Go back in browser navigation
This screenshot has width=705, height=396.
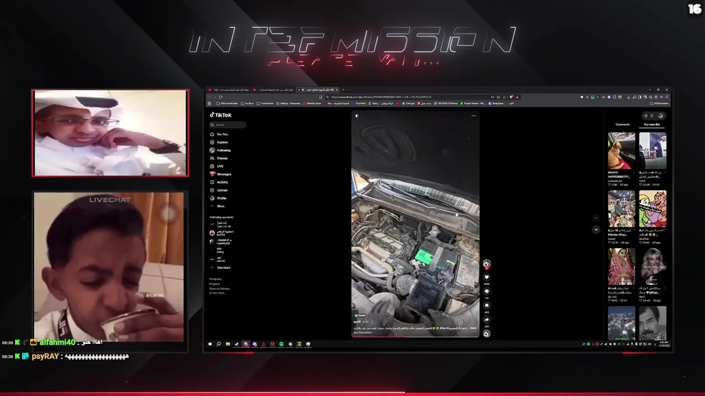click(x=210, y=97)
